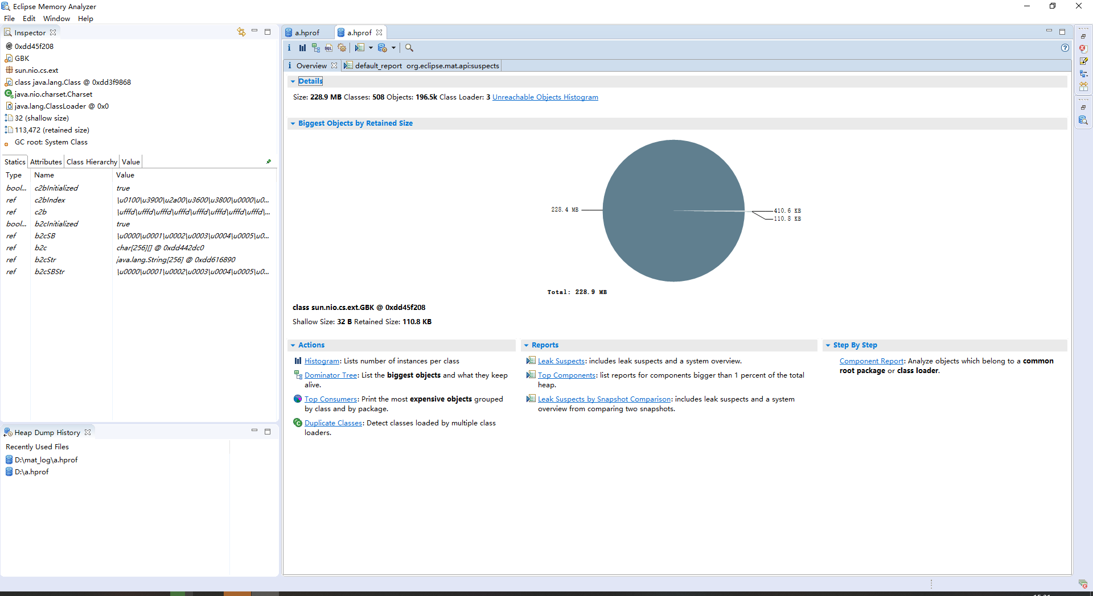
Task: Collapse the Actions section
Action: [293, 345]
